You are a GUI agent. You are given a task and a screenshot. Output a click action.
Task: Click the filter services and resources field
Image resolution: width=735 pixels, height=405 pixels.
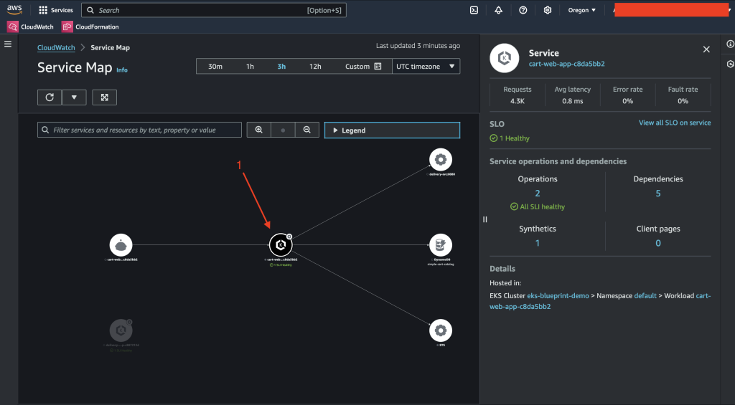click(139, 130)
